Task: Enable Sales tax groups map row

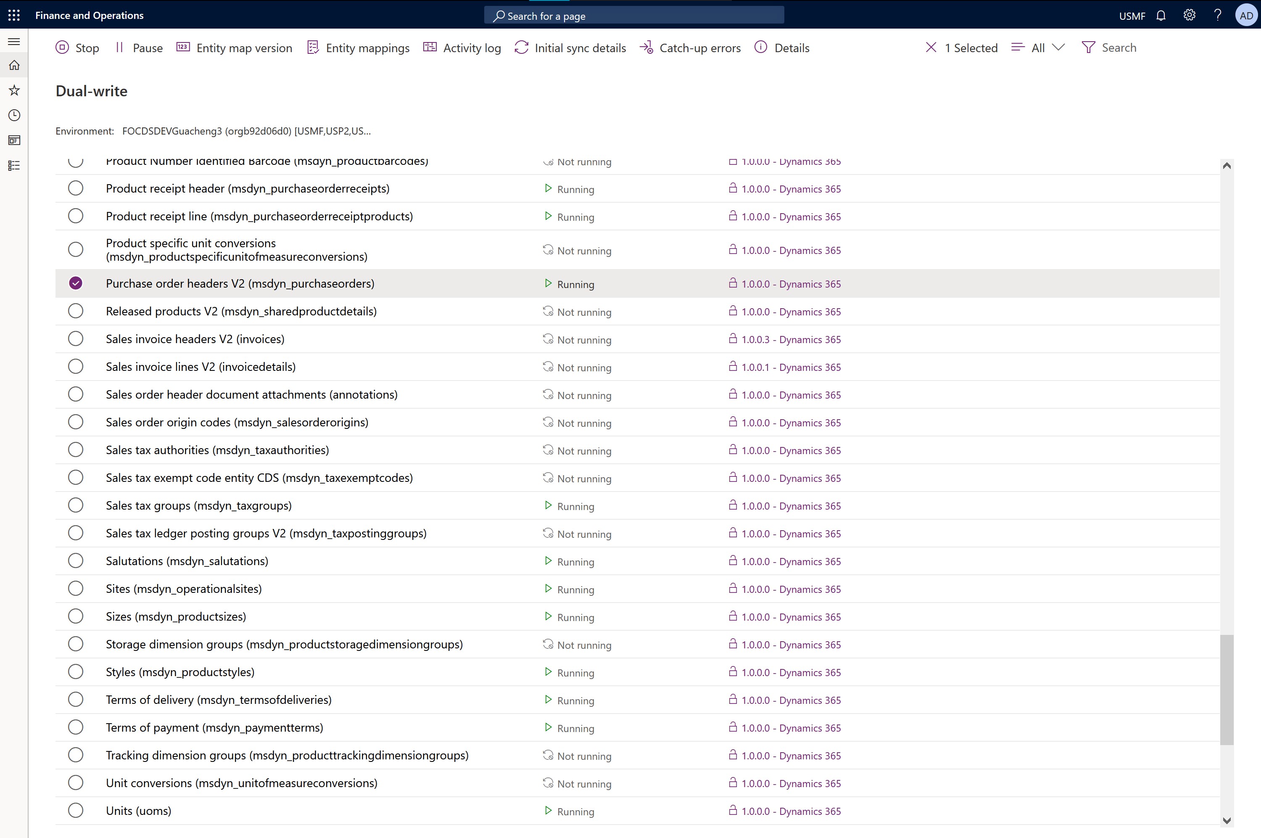Action: [x=76, y=505]
